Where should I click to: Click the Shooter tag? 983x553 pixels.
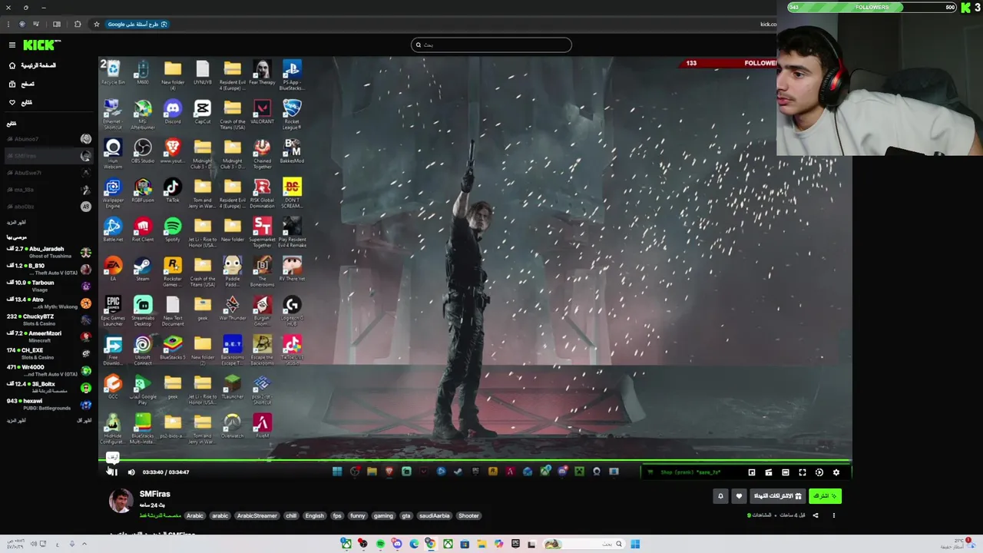coord(468,516)
